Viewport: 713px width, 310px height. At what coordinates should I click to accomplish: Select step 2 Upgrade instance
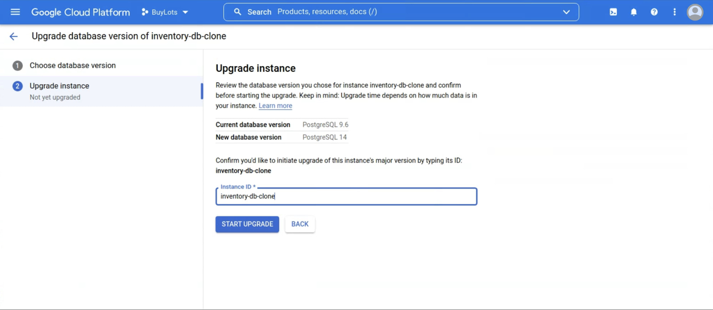coord(102,91)
